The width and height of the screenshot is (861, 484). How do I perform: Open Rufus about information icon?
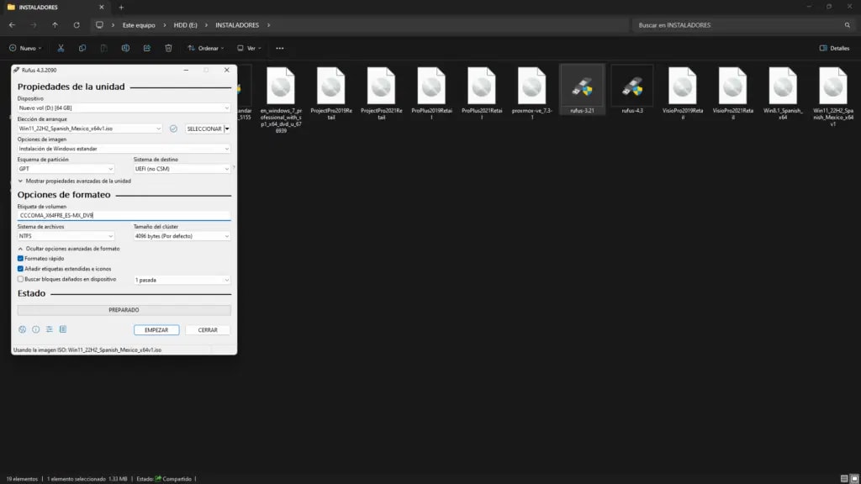35,329
